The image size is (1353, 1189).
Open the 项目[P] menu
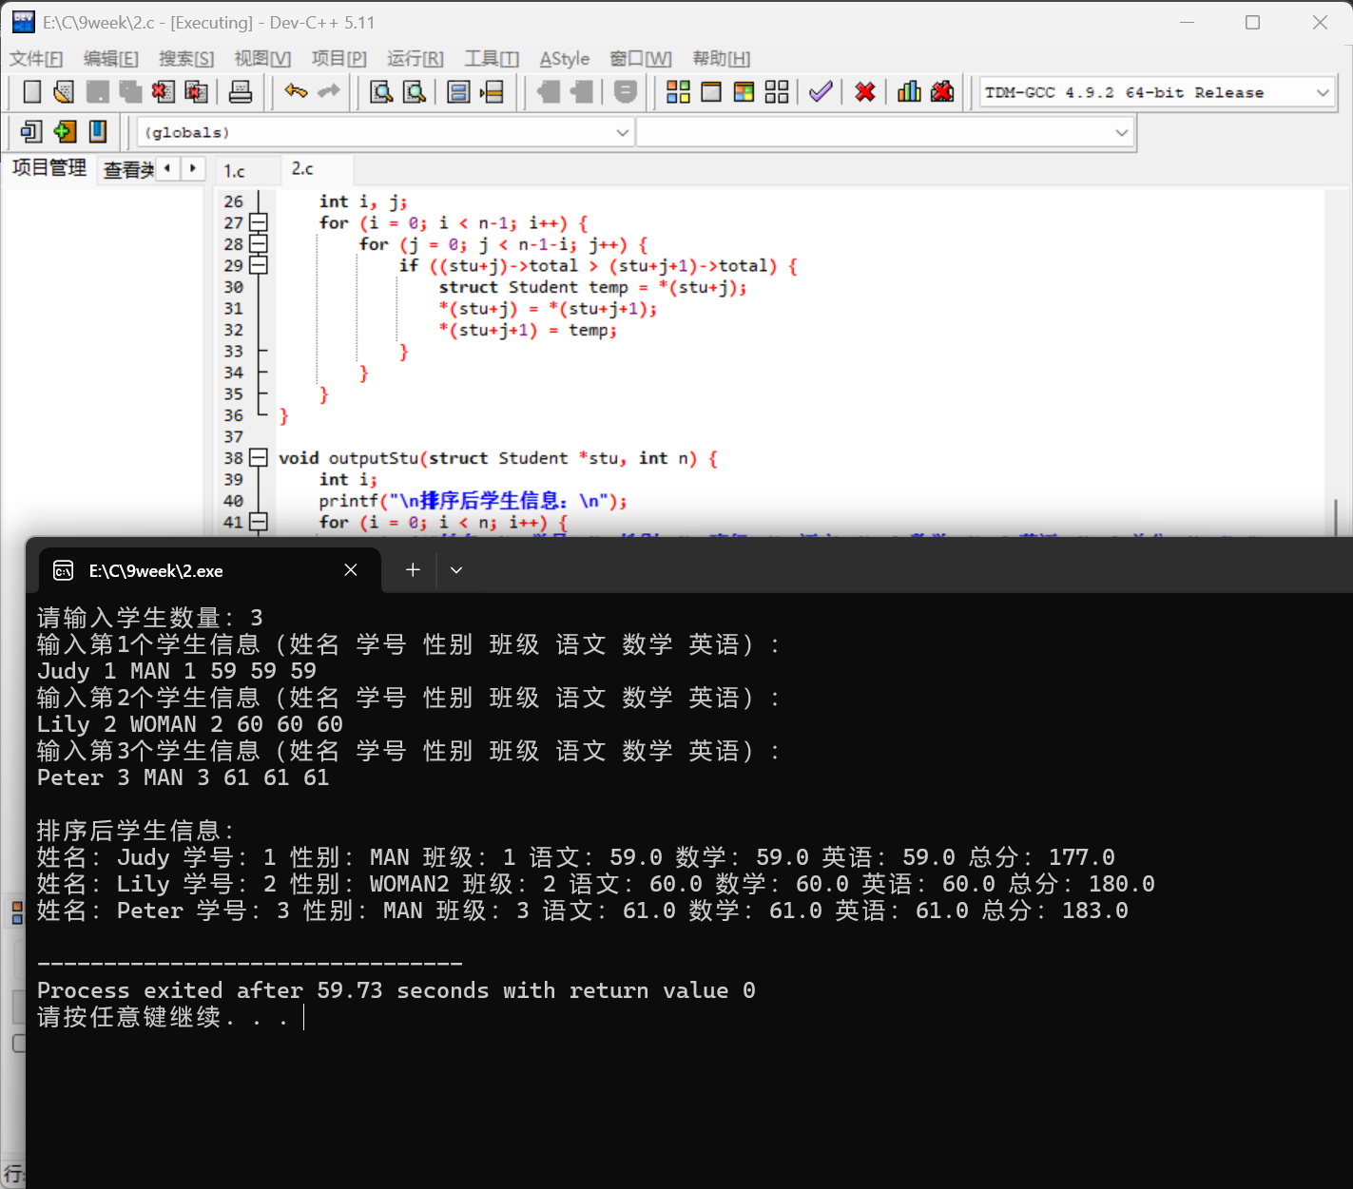point(339,59)
